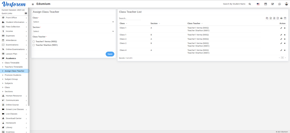Open the Class select dropdown

[x=73, y=22]
